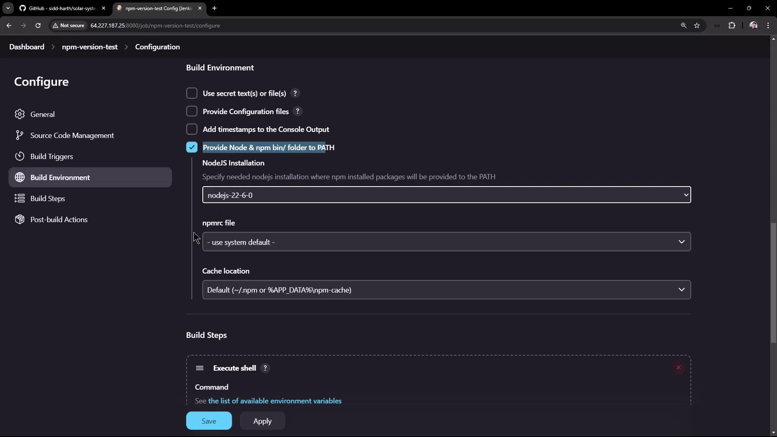Save the job configuration
This screenshot has width=777, height=437.
point(209,421)
